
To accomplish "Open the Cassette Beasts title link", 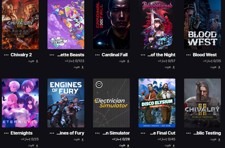I will coord(71,55).
